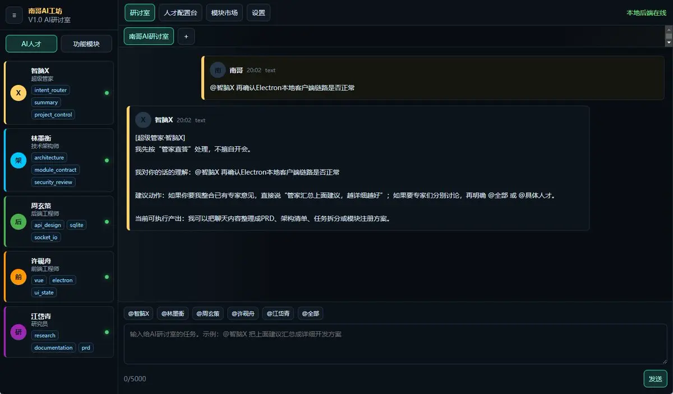Click the 超级管家 role label
Viewport: 673px width, 394px height.
point(42,79)
